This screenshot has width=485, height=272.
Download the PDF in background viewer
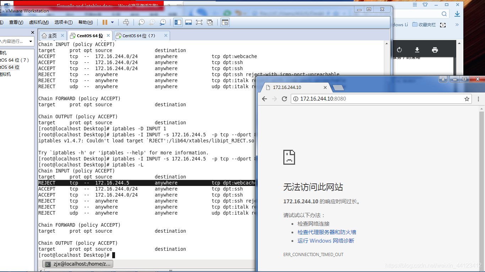click(417, 50)
